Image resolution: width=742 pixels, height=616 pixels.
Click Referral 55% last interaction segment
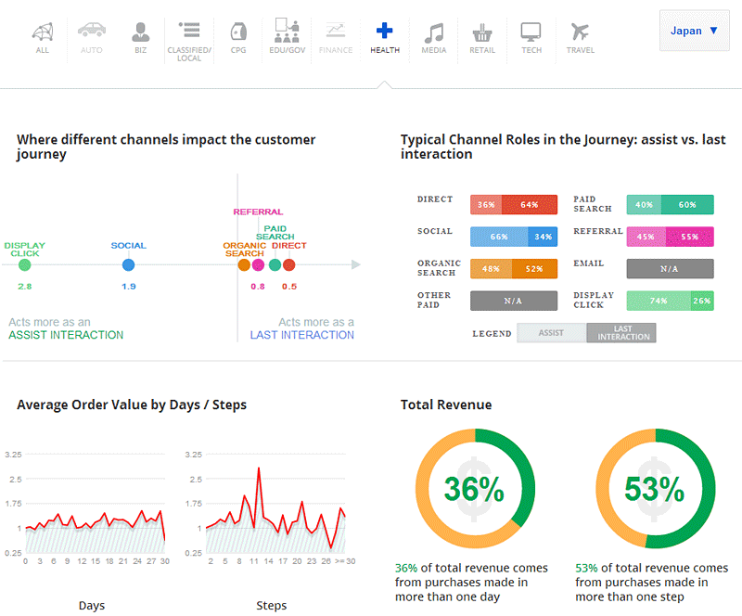point(690,237)
